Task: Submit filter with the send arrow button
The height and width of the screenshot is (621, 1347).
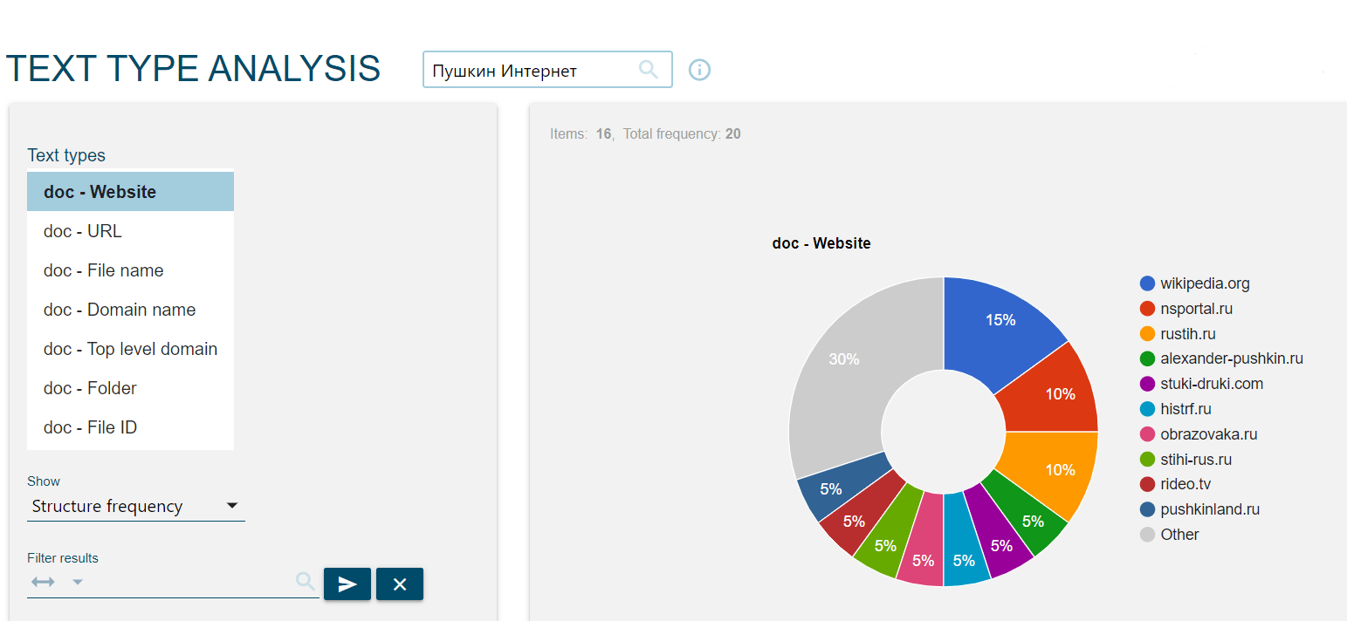Action: 347,584
